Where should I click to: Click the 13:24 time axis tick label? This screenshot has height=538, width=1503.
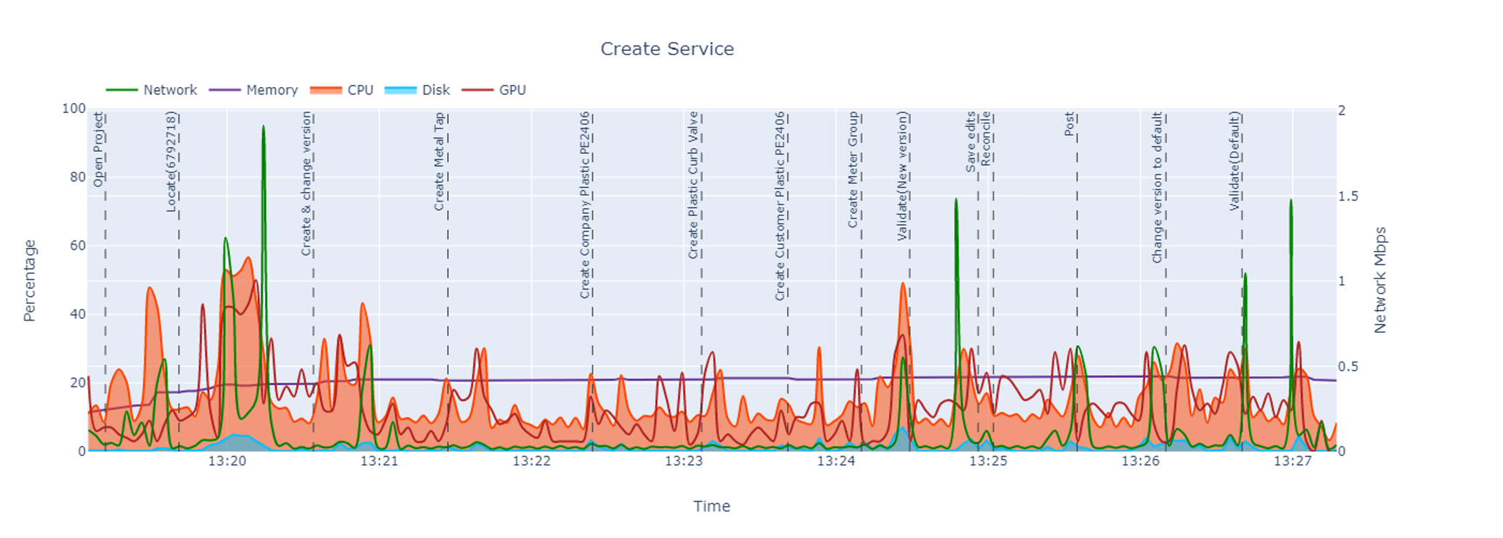pos(836,461)
